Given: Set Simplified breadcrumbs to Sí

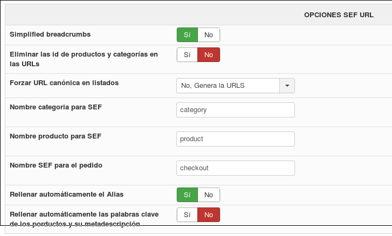Looking at the screenshot, I should pyautogui.click(x=188, y=35).
